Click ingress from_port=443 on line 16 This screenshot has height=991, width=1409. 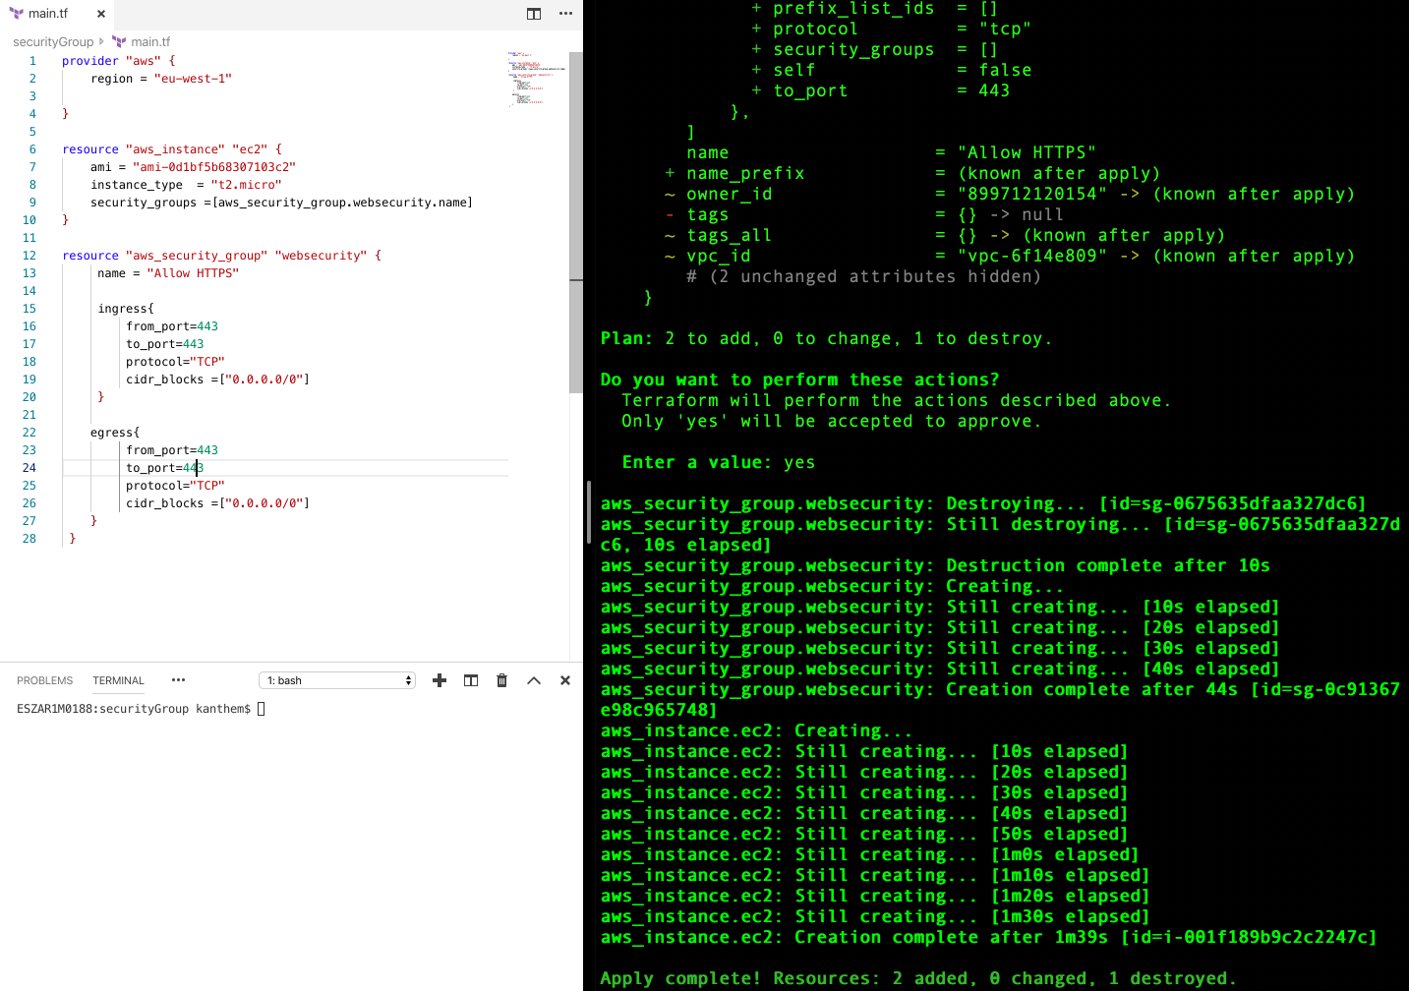click(x=172, y=326)
